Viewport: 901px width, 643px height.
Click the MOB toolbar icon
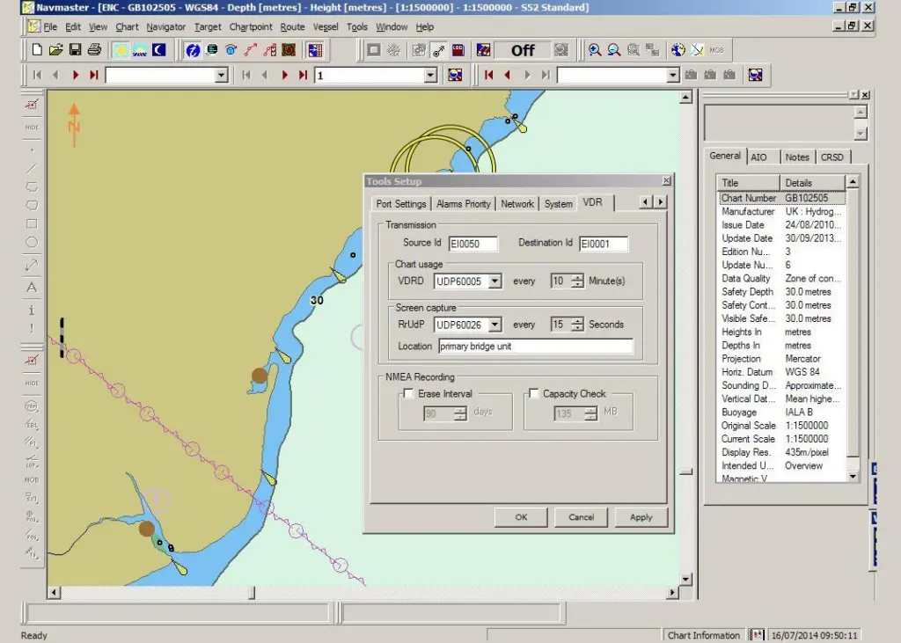point(716,50)
